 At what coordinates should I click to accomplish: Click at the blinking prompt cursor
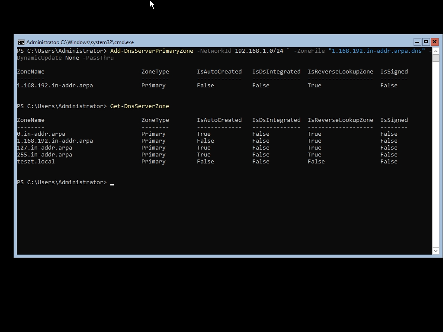click(x=112, y=183)
